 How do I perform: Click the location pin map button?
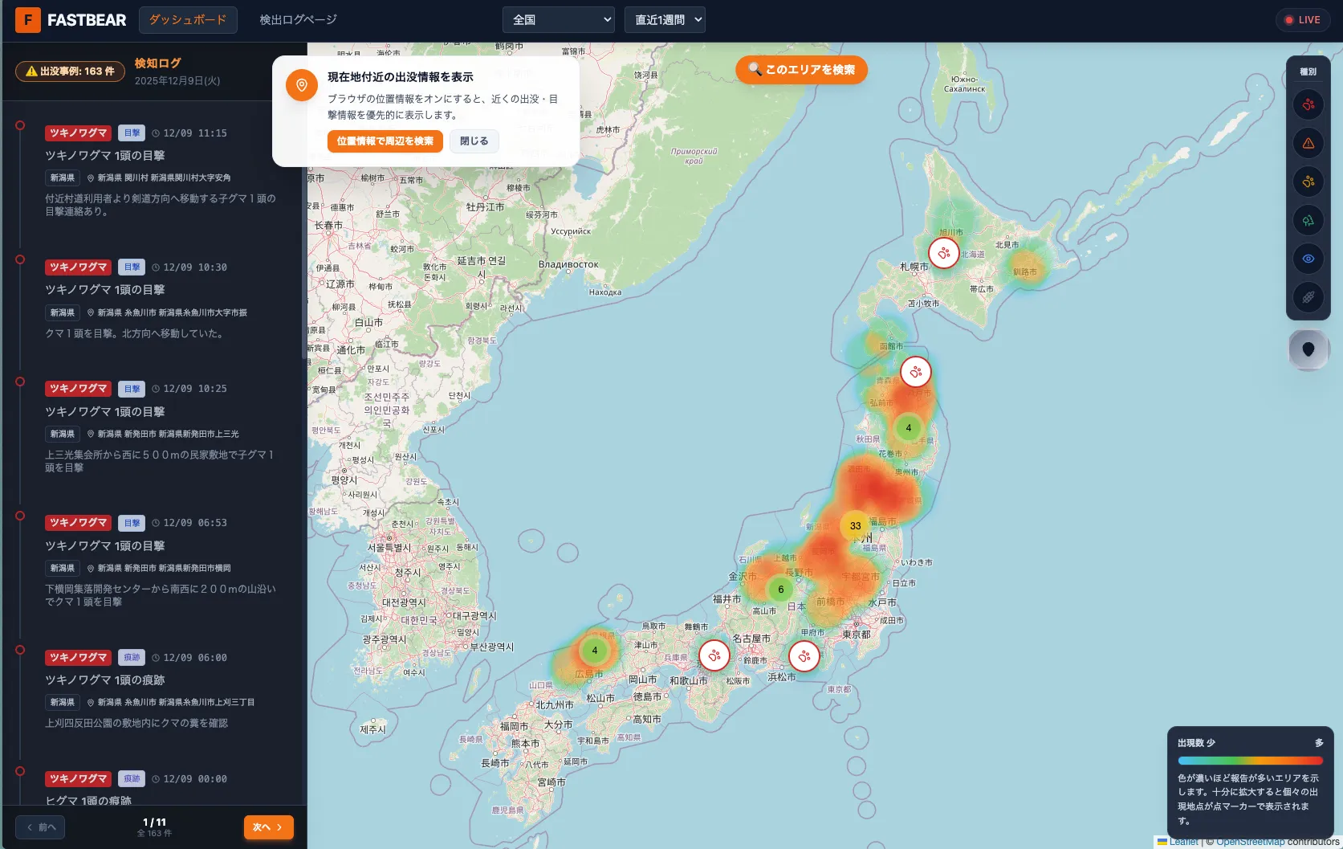1308,349
